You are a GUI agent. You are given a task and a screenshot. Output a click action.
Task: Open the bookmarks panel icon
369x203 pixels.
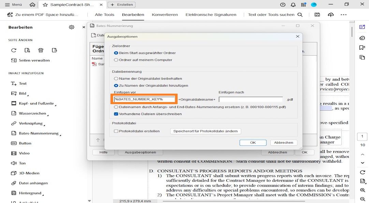363,48
